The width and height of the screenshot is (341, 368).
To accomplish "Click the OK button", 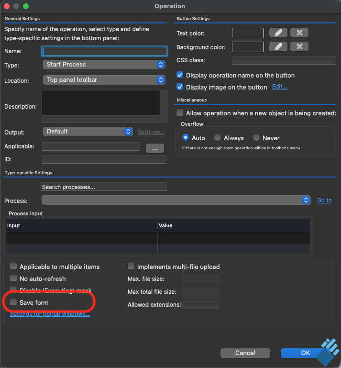I will point(306,353).
